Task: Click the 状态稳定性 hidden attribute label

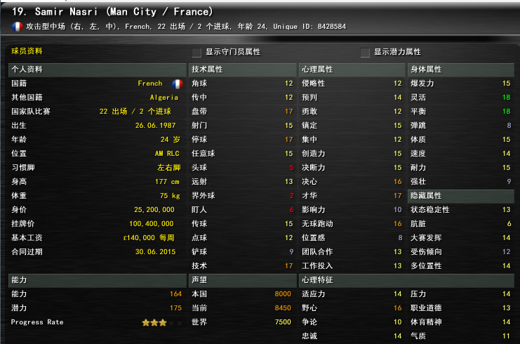Action: click(430, 210)
